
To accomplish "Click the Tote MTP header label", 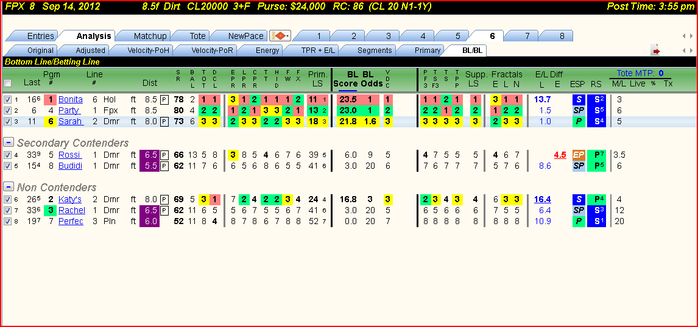I will point(641,74).
